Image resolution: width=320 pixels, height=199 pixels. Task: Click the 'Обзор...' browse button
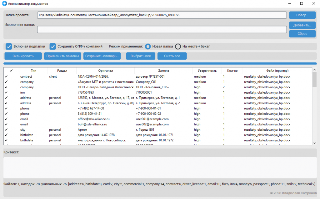[302, 15]
